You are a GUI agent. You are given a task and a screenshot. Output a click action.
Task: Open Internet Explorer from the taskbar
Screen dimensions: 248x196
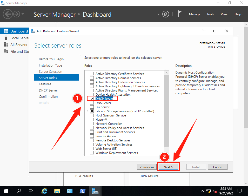pyautogui.click(x=45, y=191)
